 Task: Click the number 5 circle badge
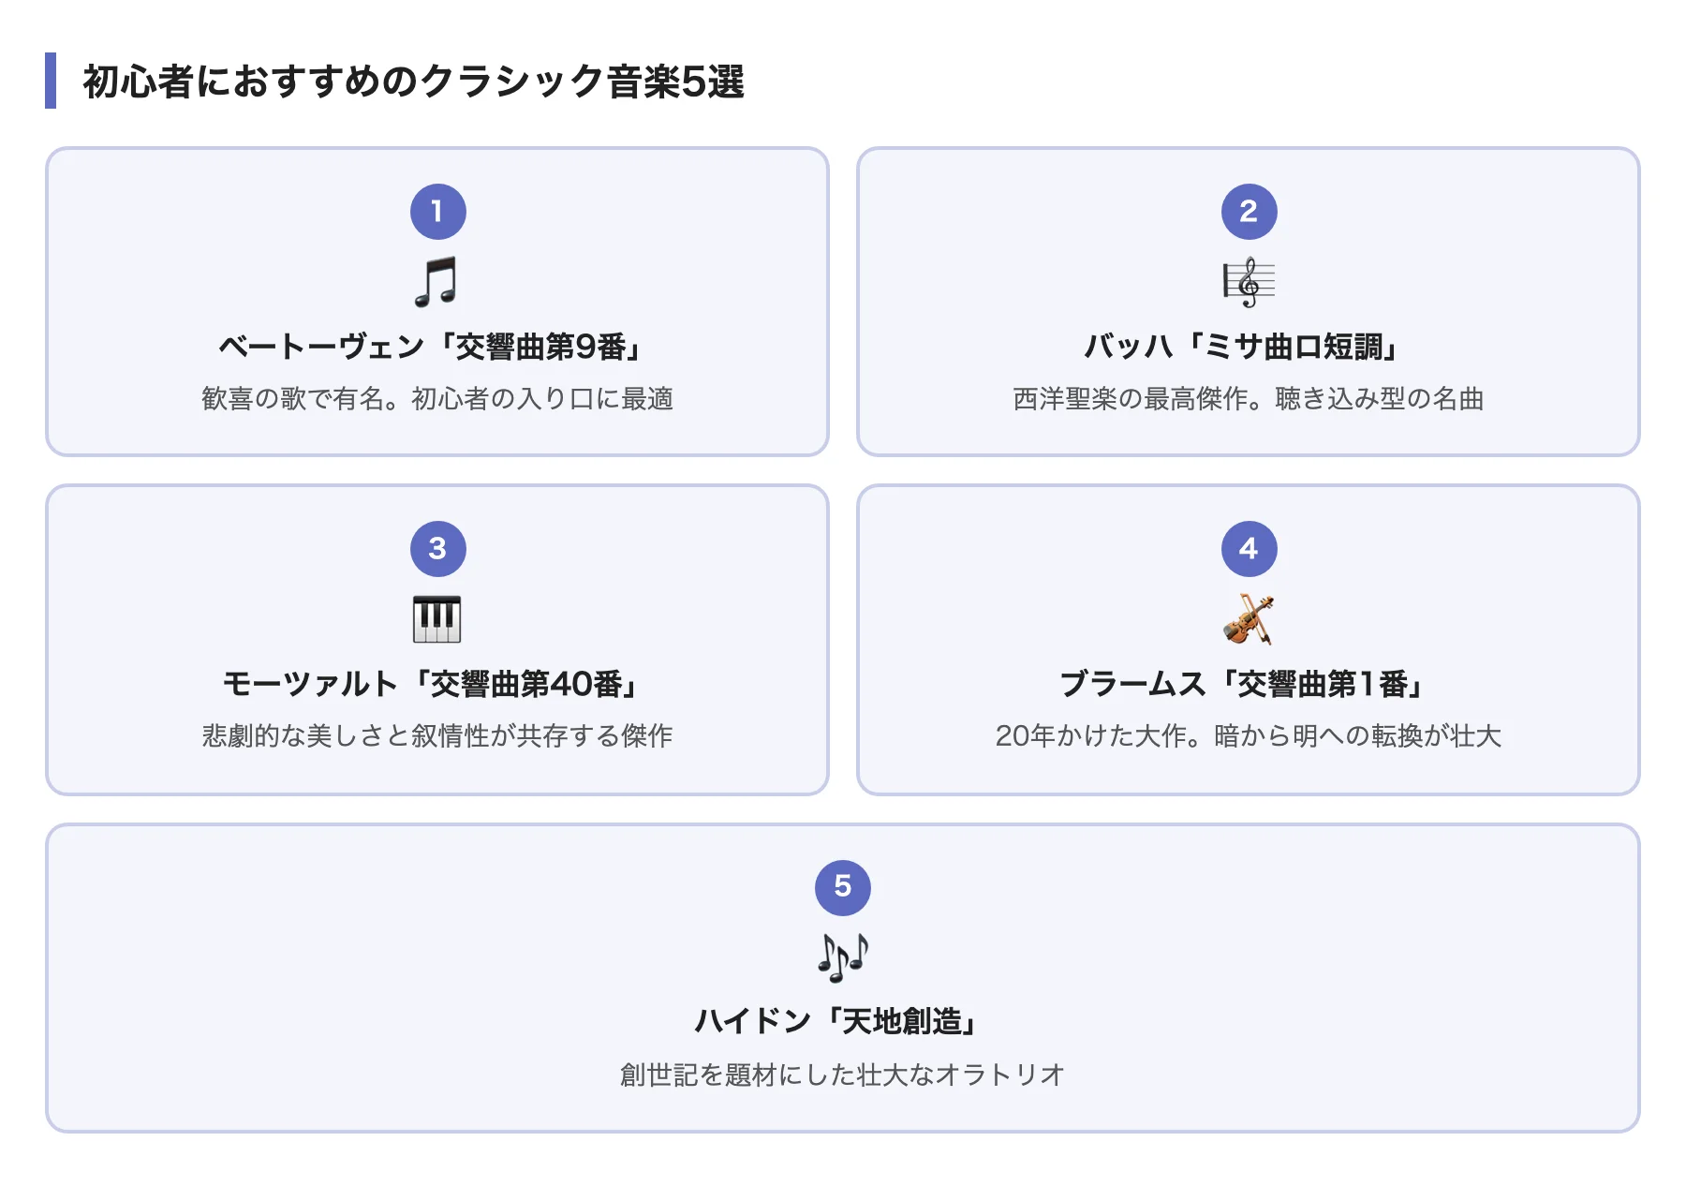842,887
